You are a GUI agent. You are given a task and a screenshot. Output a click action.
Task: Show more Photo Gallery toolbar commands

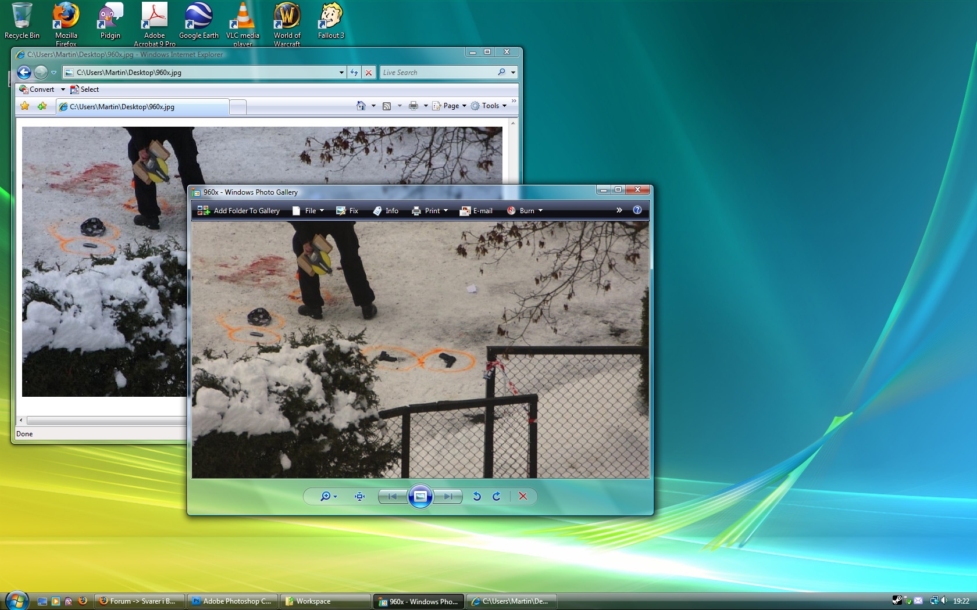tap(619, 210)
